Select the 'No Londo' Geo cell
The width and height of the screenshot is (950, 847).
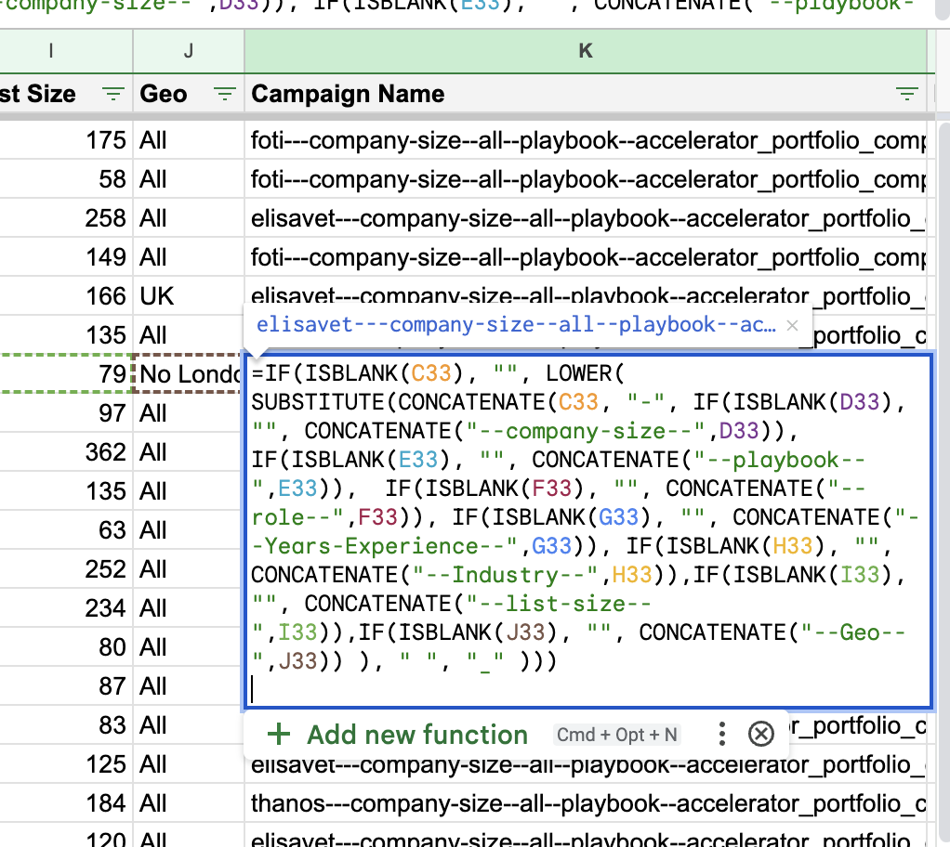(x=189, y=374)
